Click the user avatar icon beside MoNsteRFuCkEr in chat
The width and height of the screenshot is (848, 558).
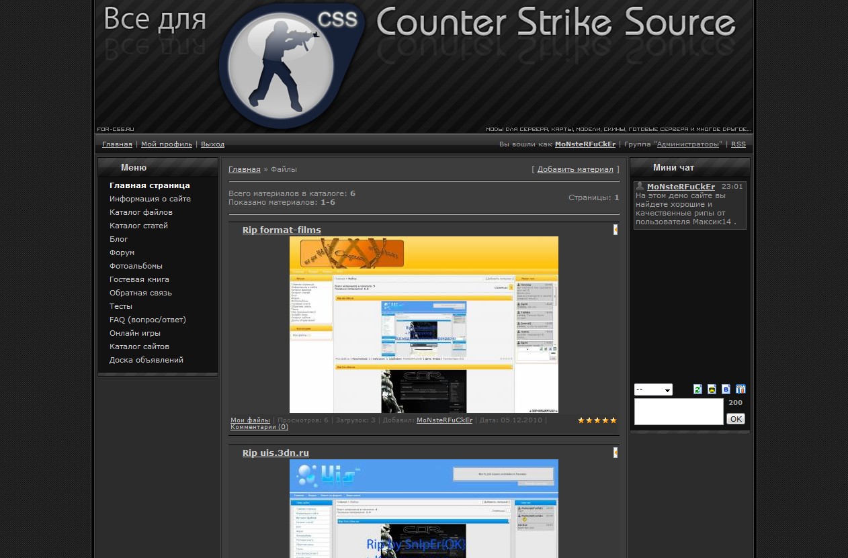click(640, 187)
